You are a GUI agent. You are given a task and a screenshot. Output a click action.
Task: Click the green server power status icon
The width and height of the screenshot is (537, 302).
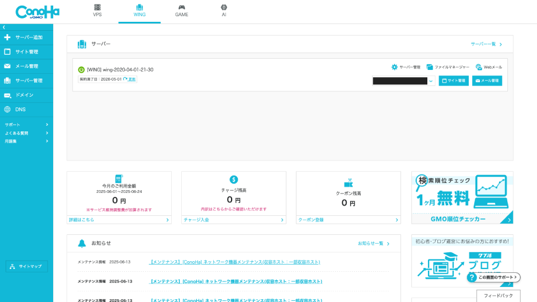tap(81, 70)
